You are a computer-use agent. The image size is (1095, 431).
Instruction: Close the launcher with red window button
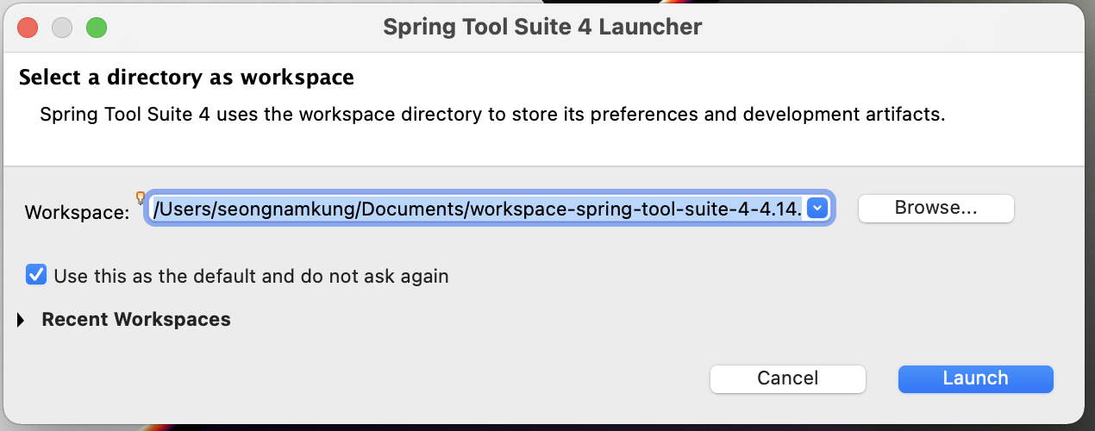click(28, 28)
